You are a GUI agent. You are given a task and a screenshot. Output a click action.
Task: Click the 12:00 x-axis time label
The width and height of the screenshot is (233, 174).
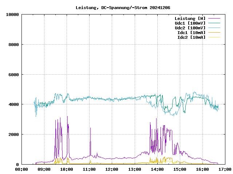(112, 169)
